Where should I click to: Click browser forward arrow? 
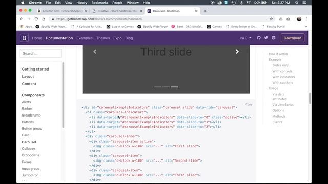[x=29, y=19]
